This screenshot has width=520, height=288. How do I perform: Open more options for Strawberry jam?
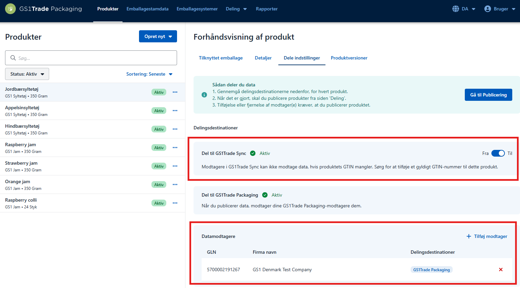175,166
